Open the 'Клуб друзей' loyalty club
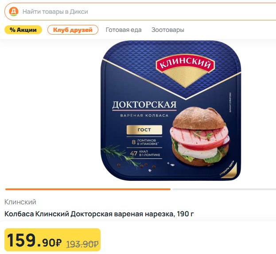This screenshot has width=276, height=254. 73,30
